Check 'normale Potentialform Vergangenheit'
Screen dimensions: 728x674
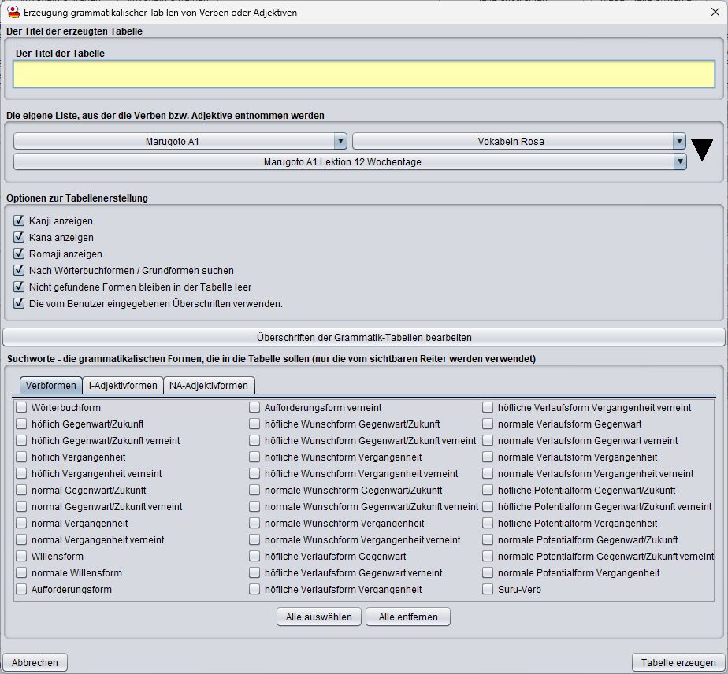click(488, 573)
